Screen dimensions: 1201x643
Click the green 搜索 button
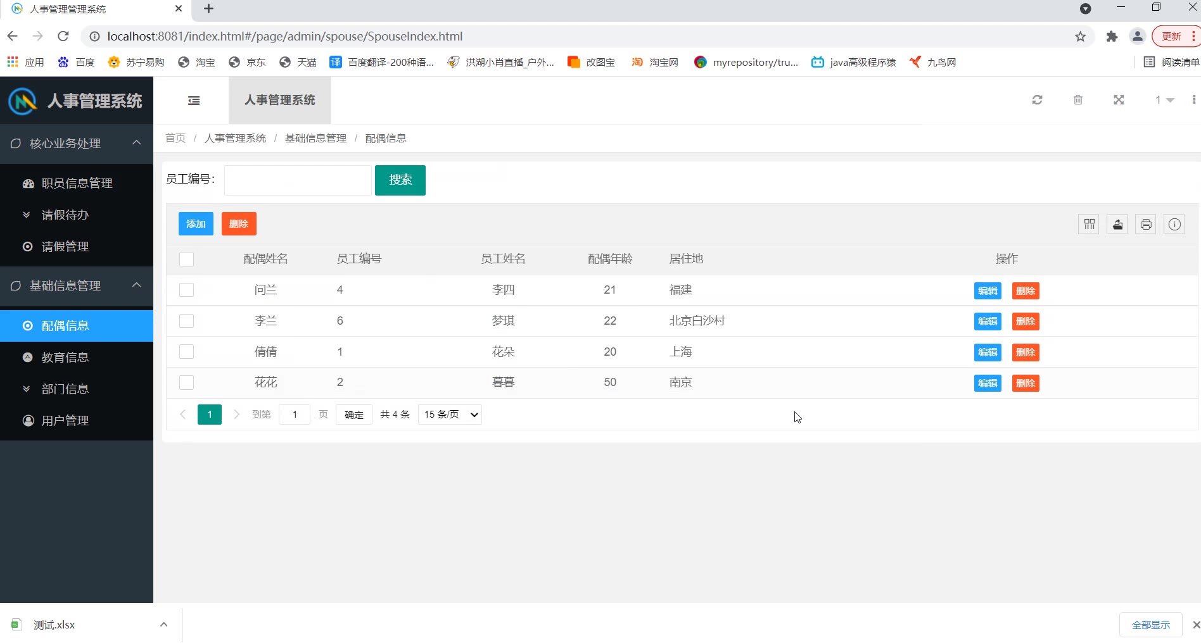400,180
